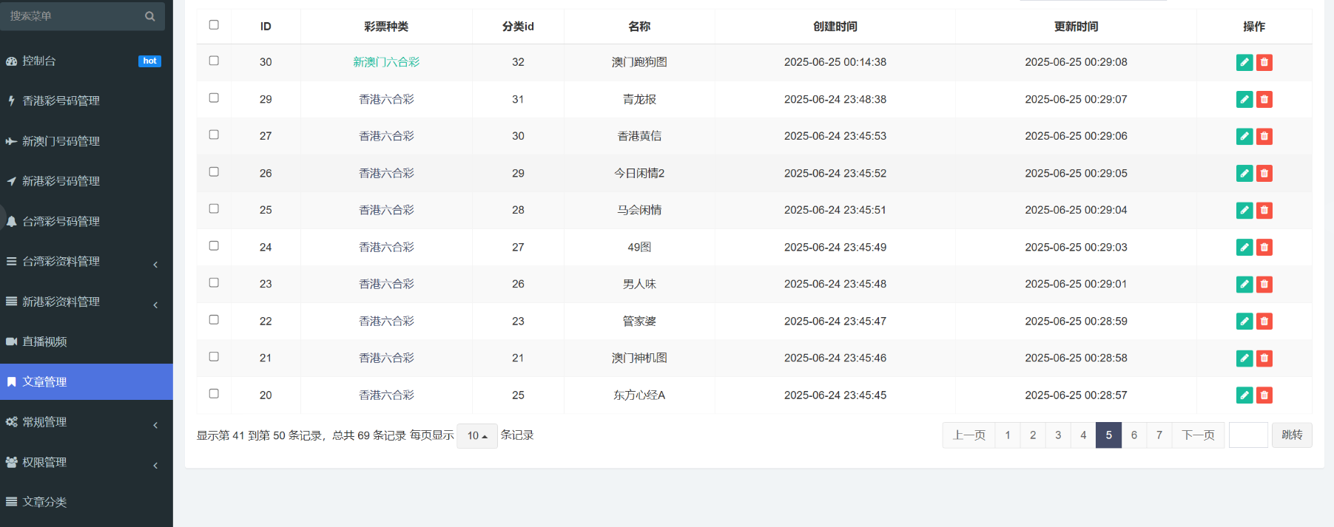Edit the 马会闲情 row

pos(1244,210)
